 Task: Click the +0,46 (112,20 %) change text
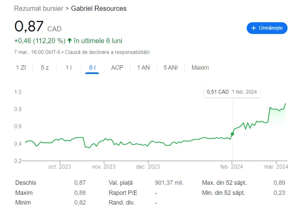point(40,41)
